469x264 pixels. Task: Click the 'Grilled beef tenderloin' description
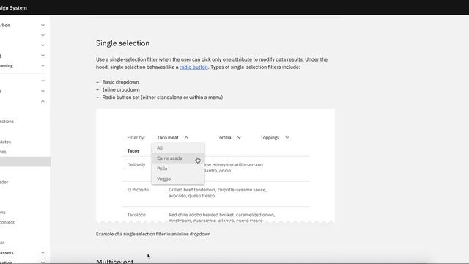coord(218,193)
